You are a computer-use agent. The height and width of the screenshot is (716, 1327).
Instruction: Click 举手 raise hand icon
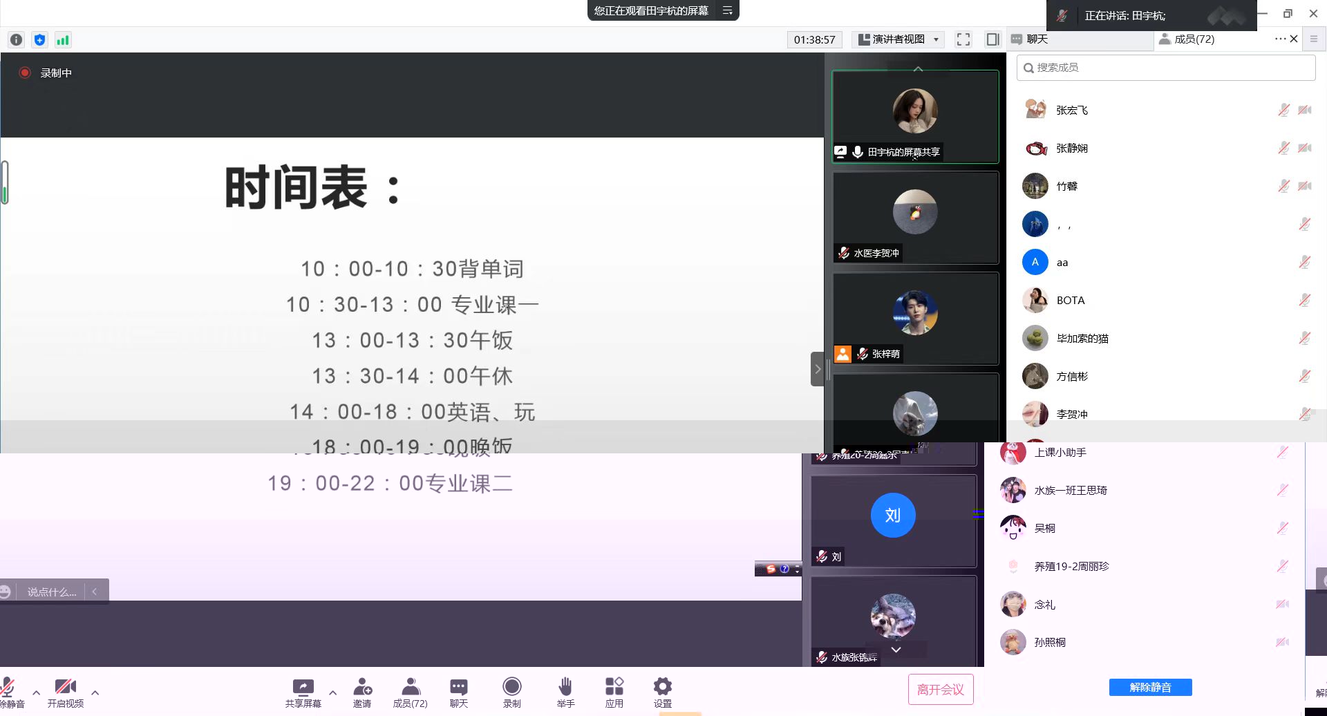pyautogui.click(x=565, y=693)
